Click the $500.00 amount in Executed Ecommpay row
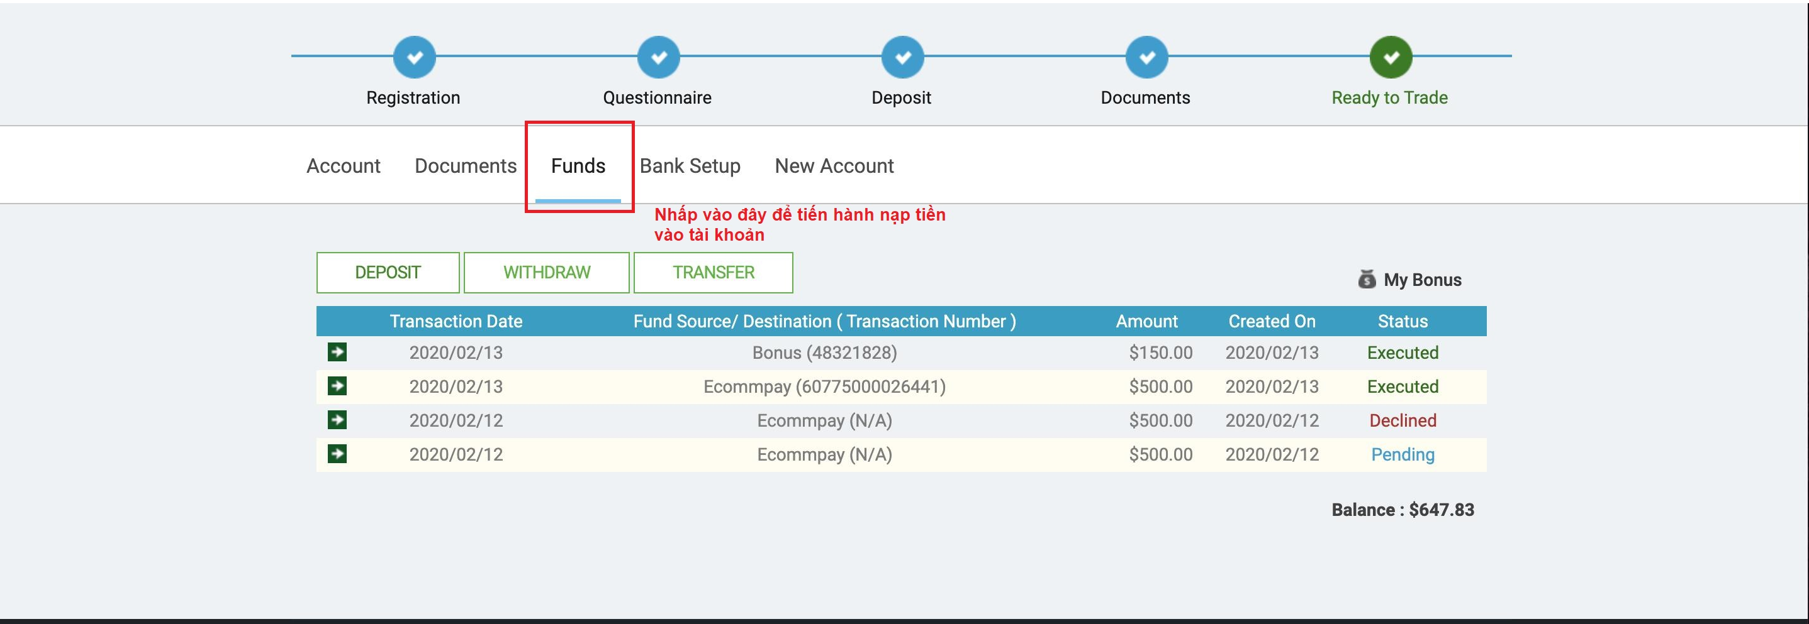The width and height of the screenshot is (1809, 624). point(1160,386)
